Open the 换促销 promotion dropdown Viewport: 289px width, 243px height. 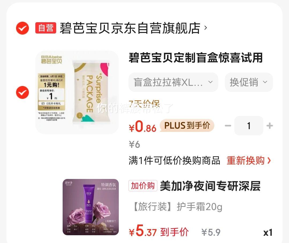(x=249, y=82)
